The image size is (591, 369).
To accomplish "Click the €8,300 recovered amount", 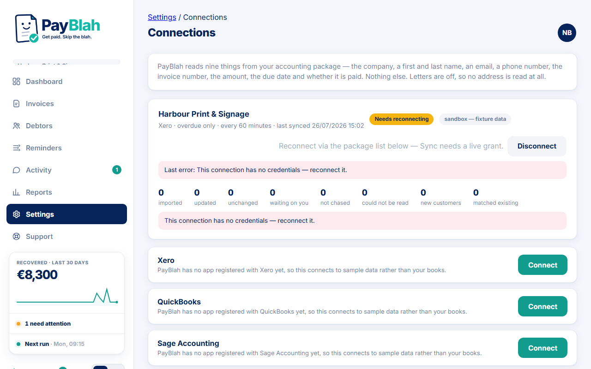I will click(37, 275).
